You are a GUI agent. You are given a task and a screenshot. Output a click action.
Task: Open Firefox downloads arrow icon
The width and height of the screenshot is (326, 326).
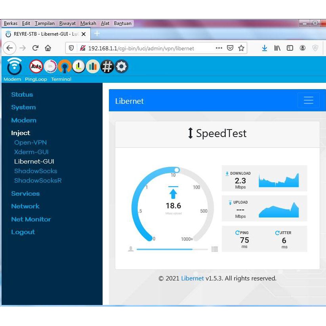[x=265, y=48]
